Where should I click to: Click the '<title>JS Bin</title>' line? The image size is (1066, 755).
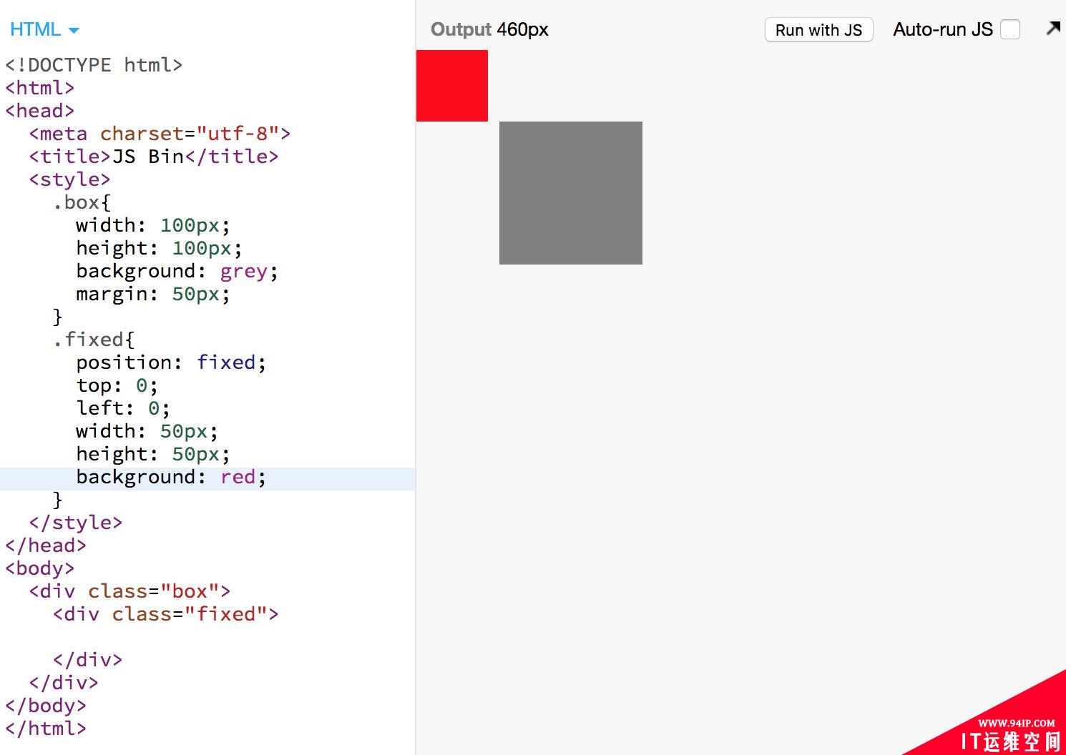click(x=154, y=157)
